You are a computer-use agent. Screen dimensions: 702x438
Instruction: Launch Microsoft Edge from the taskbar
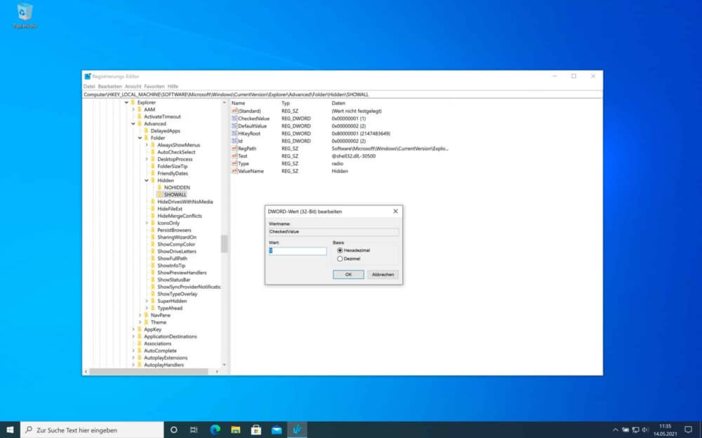215,430
